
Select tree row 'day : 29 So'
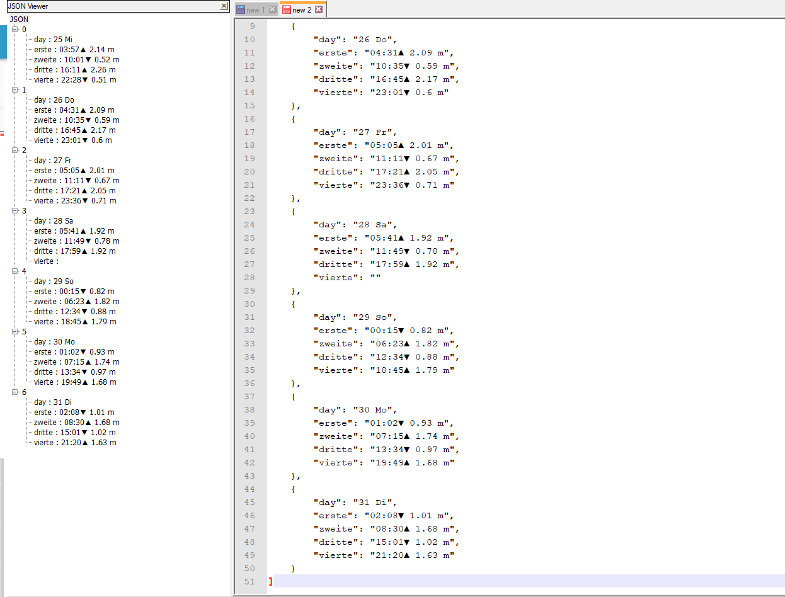[x=54, y=281]
